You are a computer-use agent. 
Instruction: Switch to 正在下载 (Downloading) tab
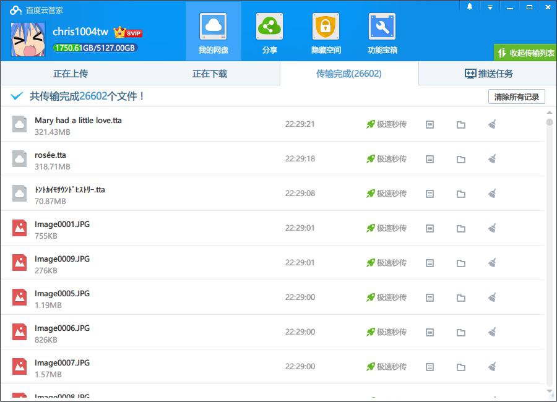coord(209,74)
